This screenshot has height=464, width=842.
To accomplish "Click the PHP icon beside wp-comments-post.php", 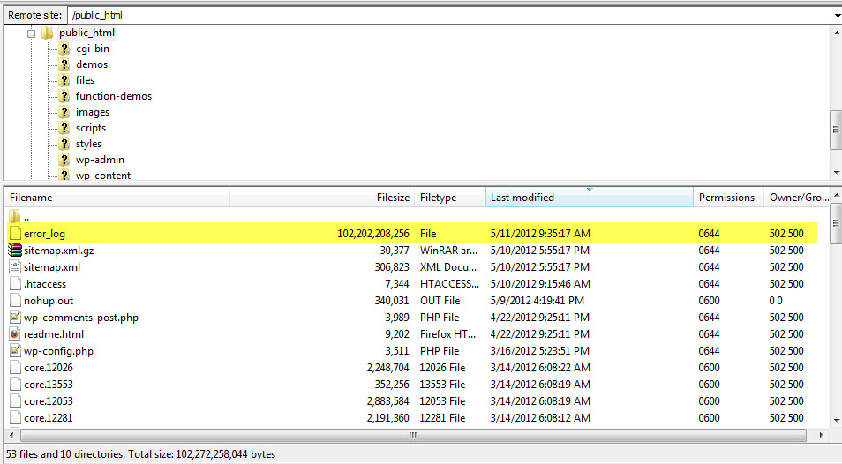I will (15, 318).
